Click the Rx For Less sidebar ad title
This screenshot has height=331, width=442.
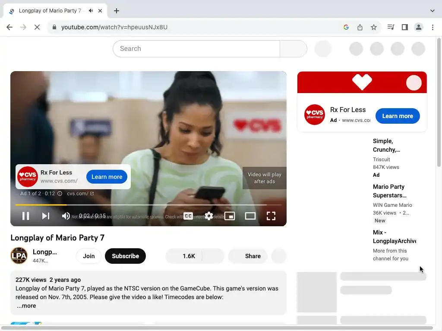[348, 110]
